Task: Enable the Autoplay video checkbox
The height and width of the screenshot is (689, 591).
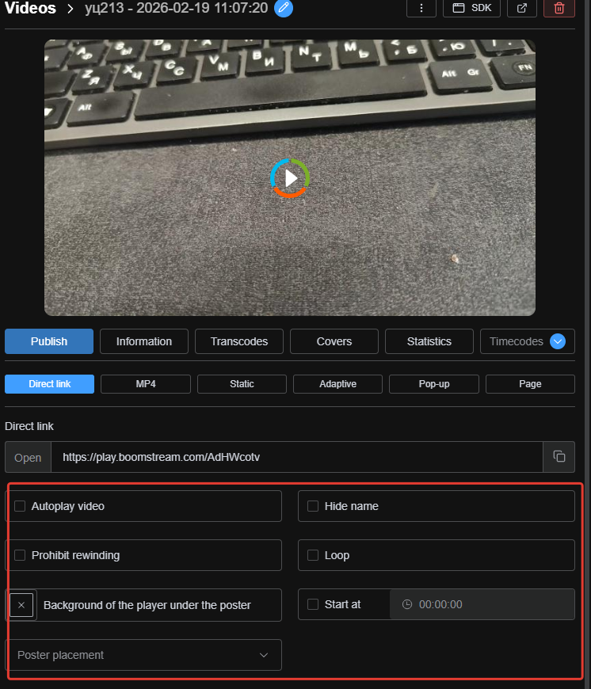Action: click(20, 506)
